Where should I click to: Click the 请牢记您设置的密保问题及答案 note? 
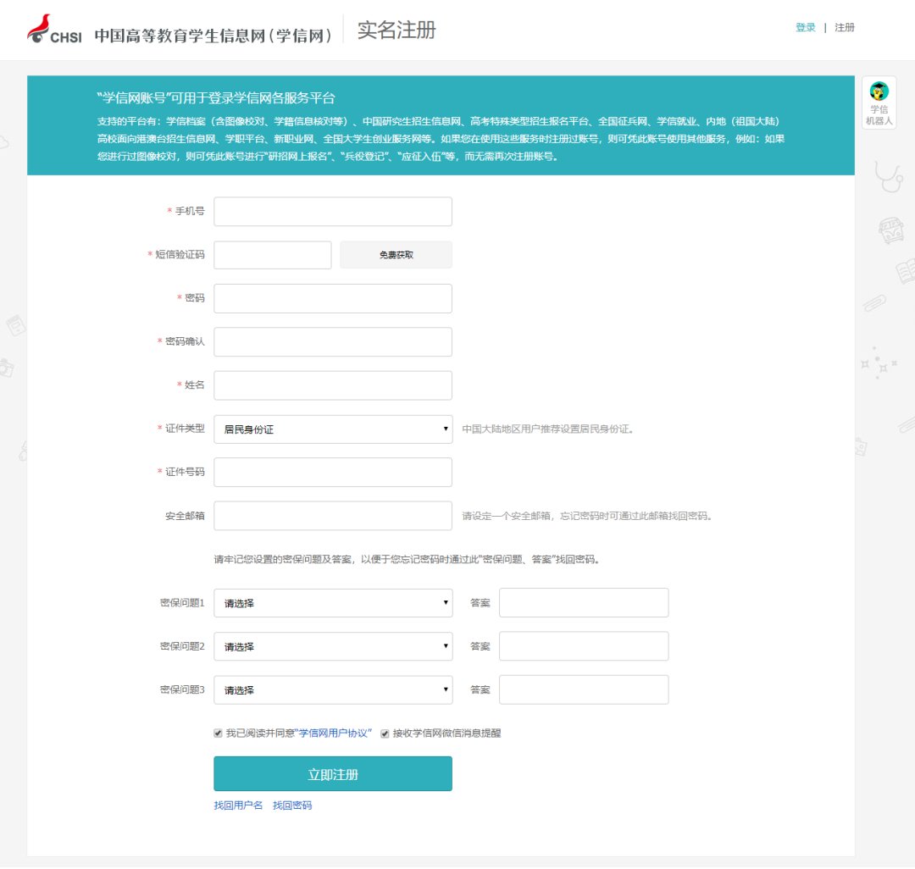click(408, 559)
